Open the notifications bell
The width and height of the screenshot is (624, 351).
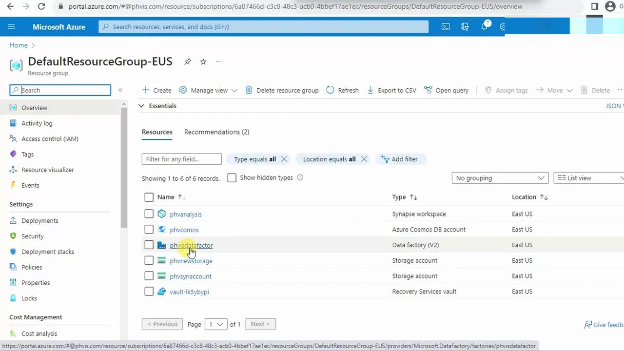pyautogui.click(x=485, y=26)
